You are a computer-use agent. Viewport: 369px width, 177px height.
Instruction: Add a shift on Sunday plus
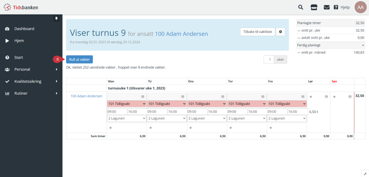[x=334, y=96]
